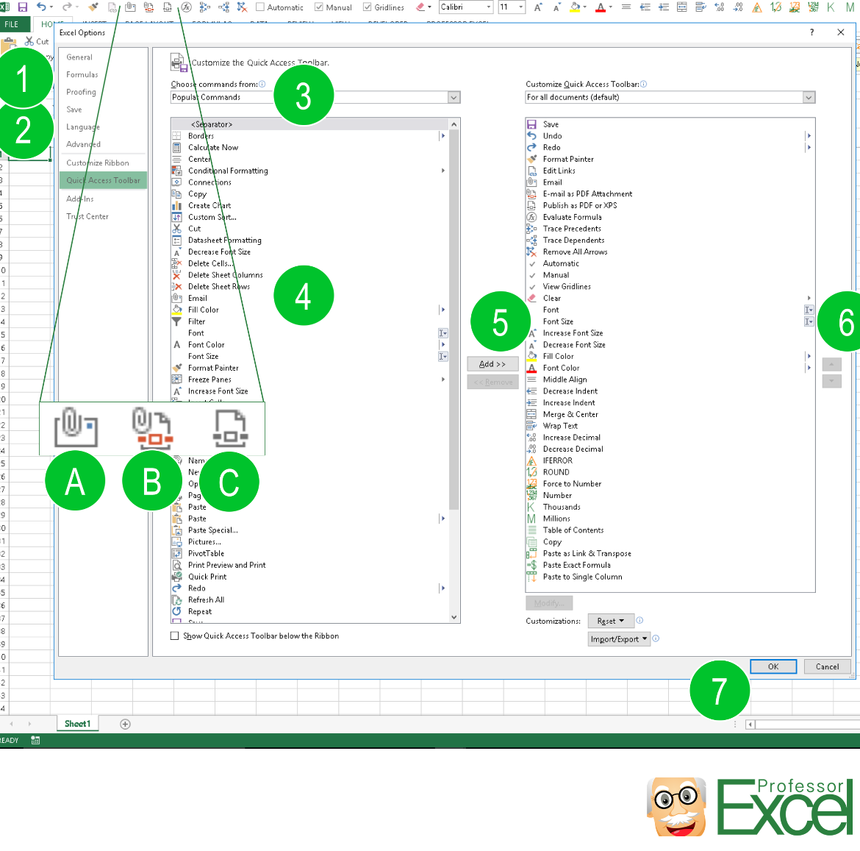Click the Cancel button
Image resolution: width=860 pixels, height=851 pixels.
[827, 666]
